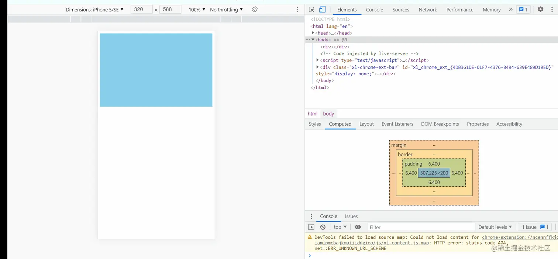The width and height of the screenshot is (558, 259).
Task: Click the eye live expression icon
Action: coord(358,227)
